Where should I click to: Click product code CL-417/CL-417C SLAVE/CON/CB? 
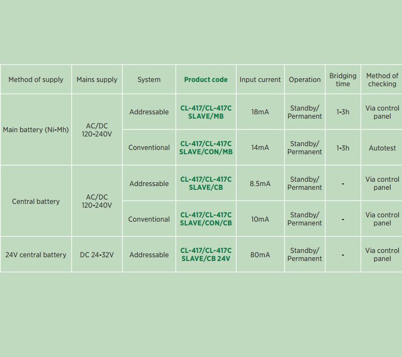206,219
